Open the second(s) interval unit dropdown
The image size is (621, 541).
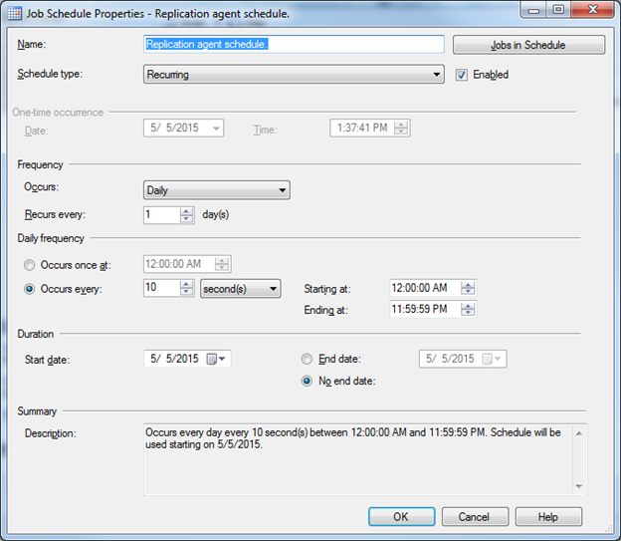pos(241,289)
